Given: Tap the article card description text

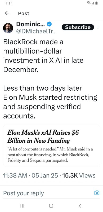Looking at the screenshot, I should 50,155.
